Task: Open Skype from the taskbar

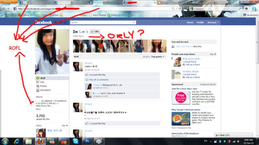Action: (x=76, y=141)
